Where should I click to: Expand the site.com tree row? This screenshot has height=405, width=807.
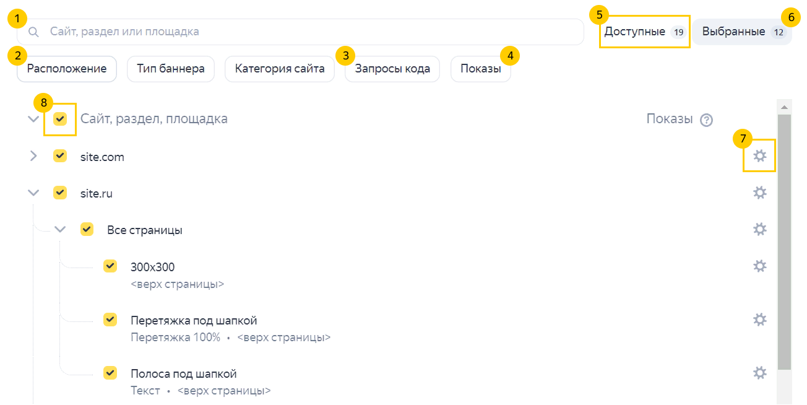(x=34, y=156)
